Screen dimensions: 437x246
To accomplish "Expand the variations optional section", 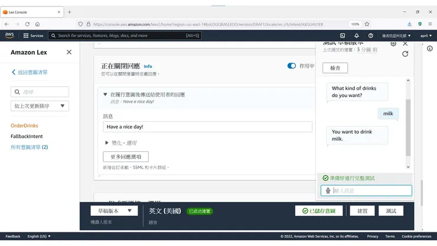I will pyautogui.click(x=106, y=143).
